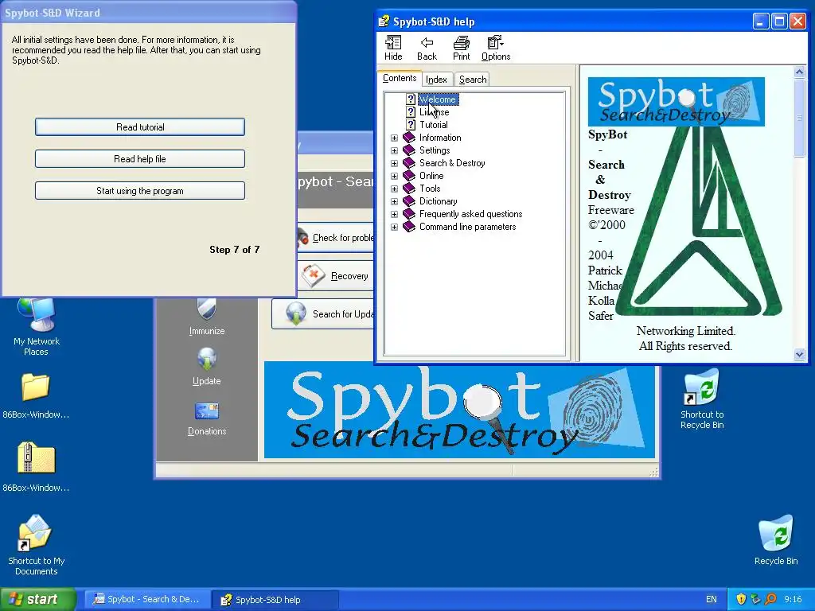Expand the Dictionary book node
Image resolution: width=815 pixels, height=611 pixels.
point(394,201)
